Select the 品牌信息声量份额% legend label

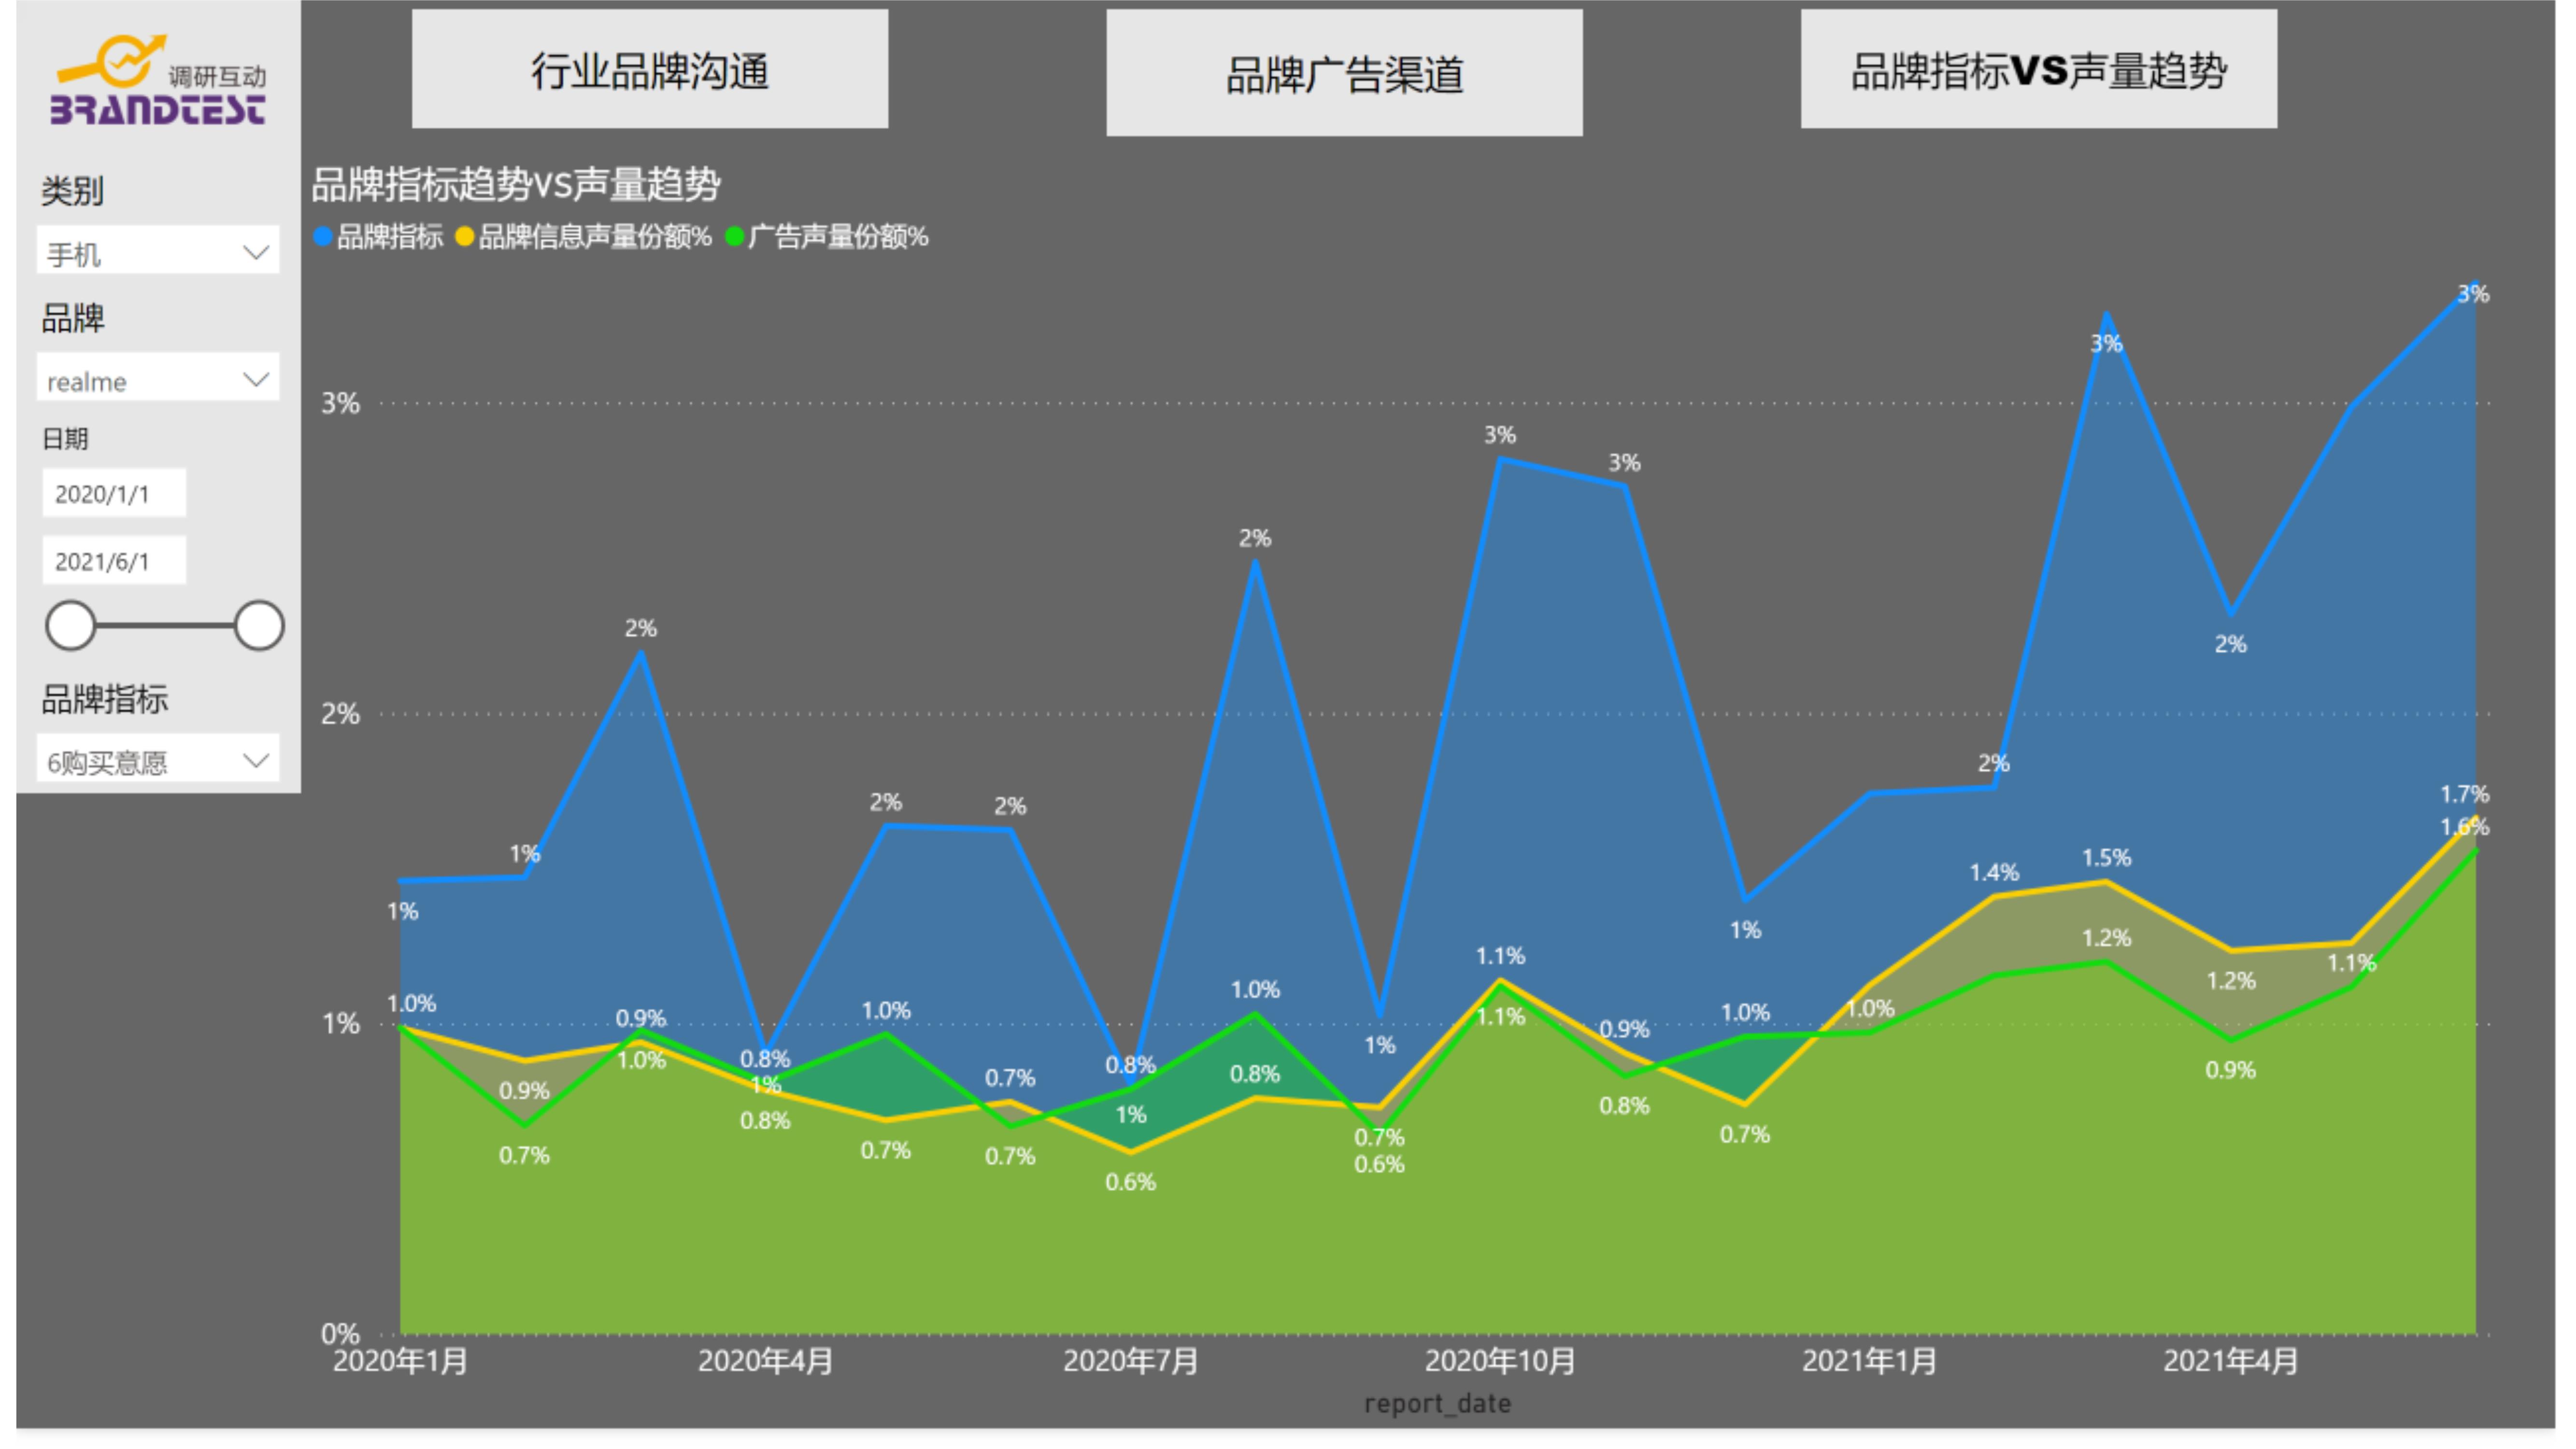click(x=595, y=237)
